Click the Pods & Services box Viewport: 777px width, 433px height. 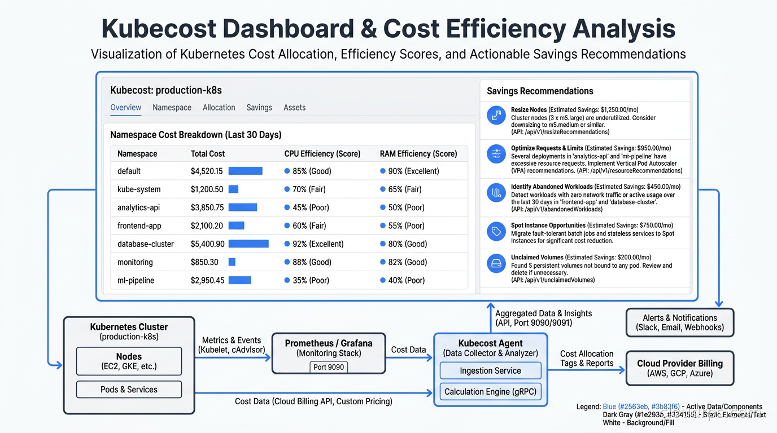129,390
